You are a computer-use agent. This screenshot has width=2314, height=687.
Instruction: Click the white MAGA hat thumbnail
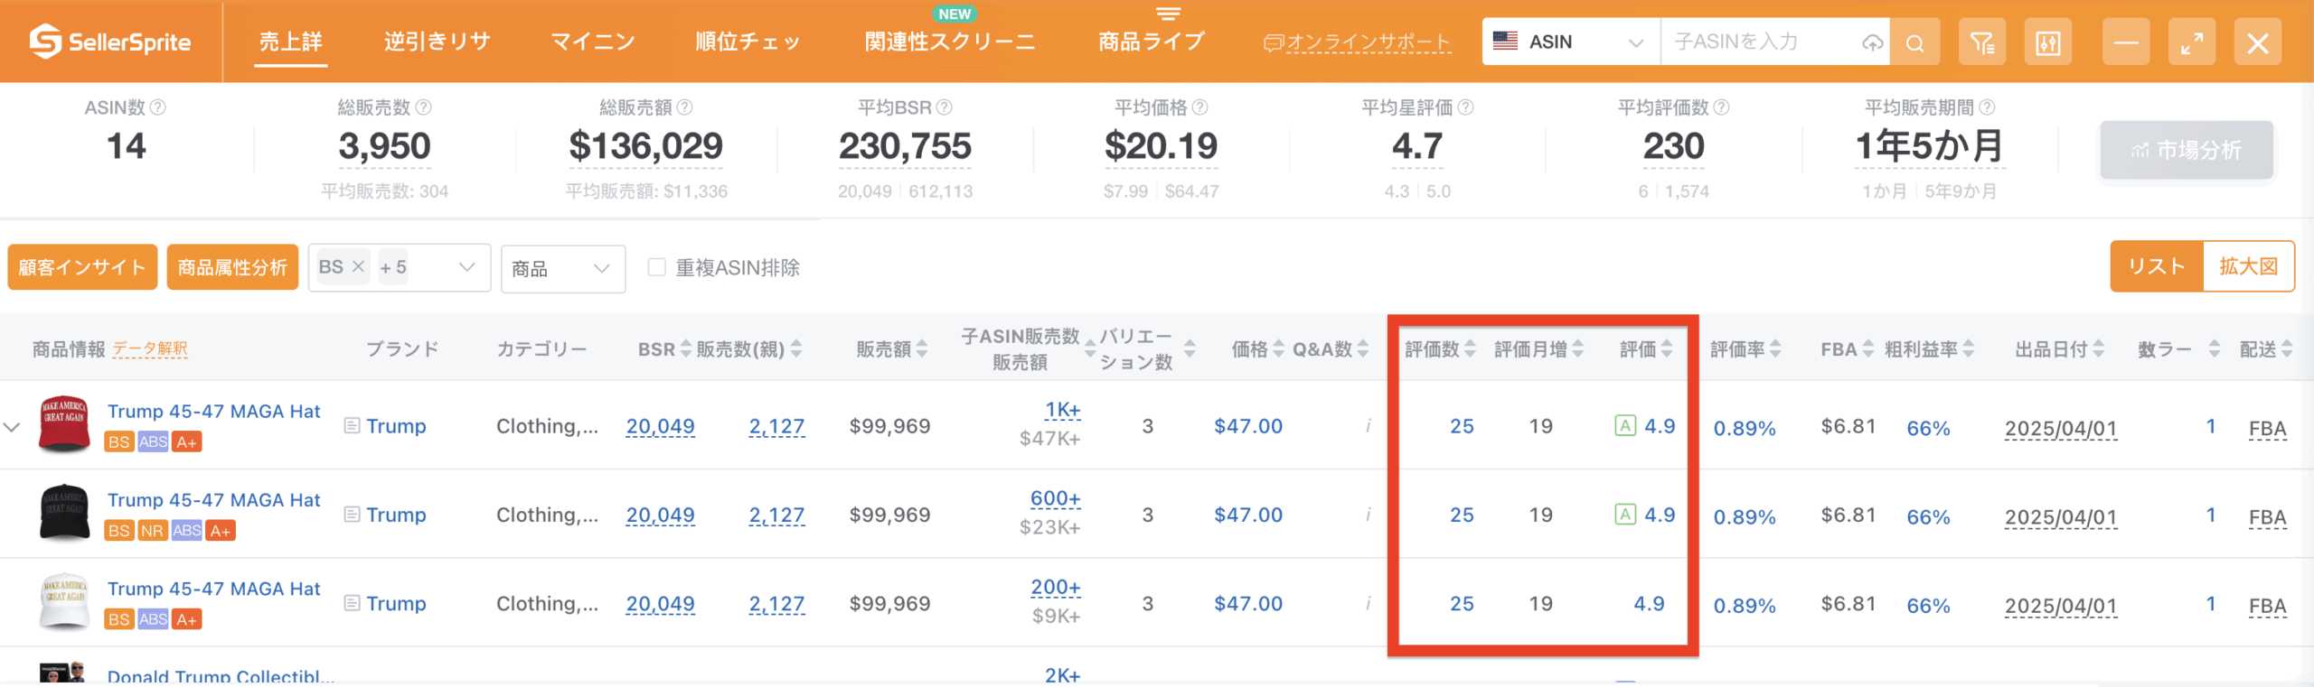tap(64, 601)
